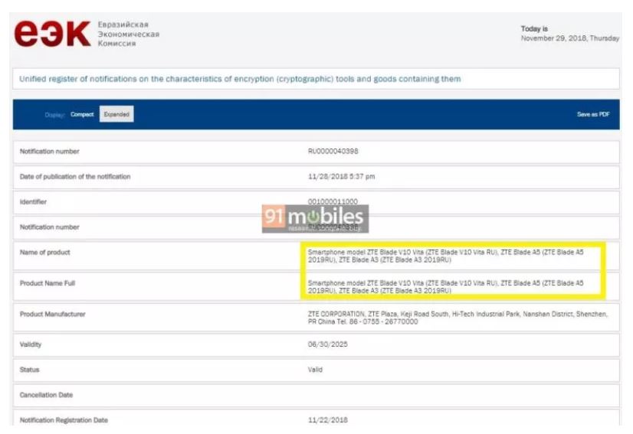Viewport: 633px width, 434px height.
Task: Click the Status label
Action: pyautogui.click(x=29, y=370)
